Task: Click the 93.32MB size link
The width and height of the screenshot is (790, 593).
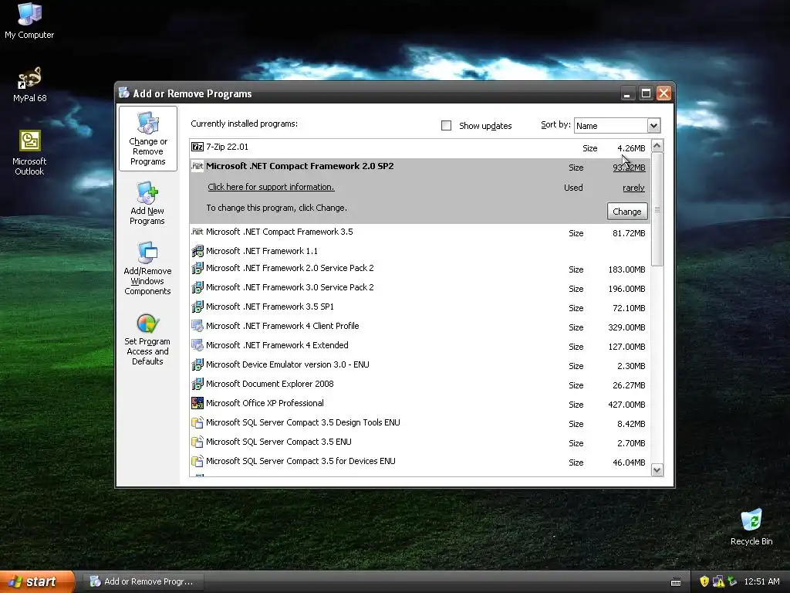Action: point(629,168)
